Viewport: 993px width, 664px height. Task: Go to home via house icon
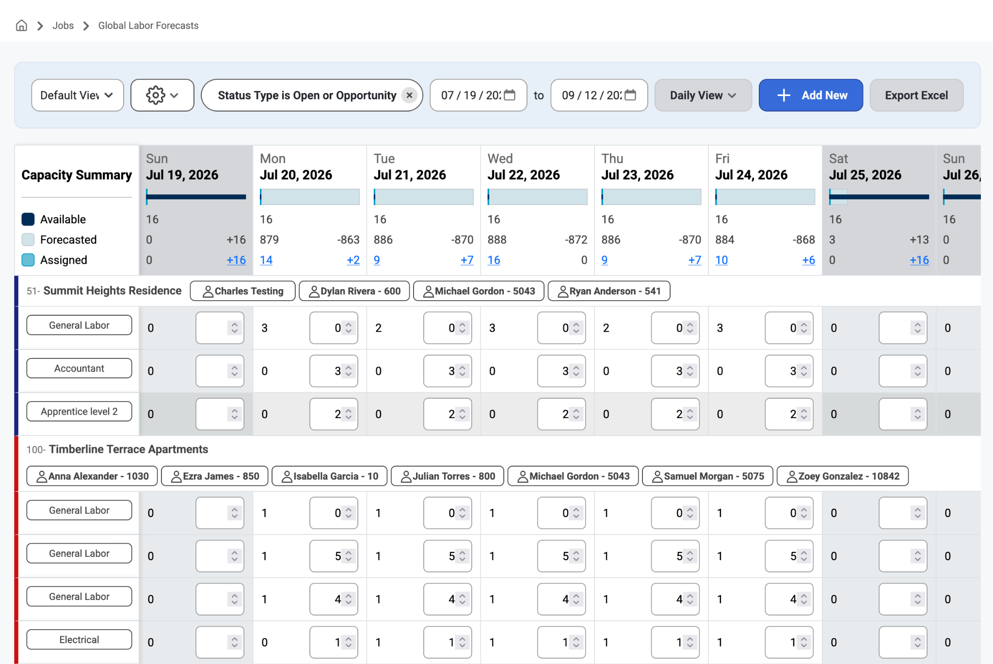(21, 25)
